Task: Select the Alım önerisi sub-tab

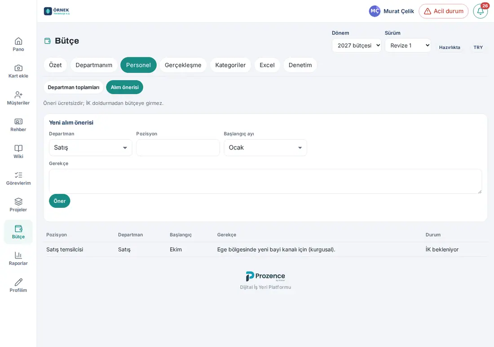Action: point(125,87)
